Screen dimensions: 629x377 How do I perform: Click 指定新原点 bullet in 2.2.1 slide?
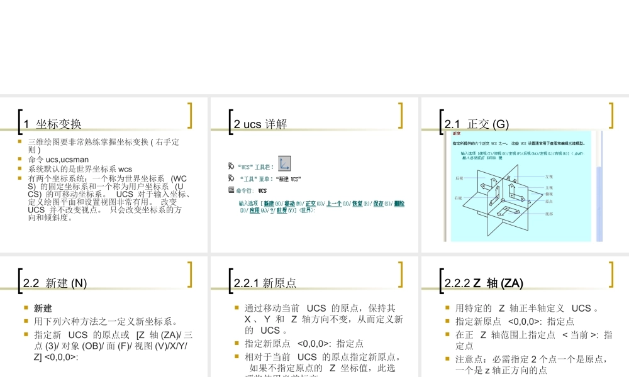tap(304, 344)
